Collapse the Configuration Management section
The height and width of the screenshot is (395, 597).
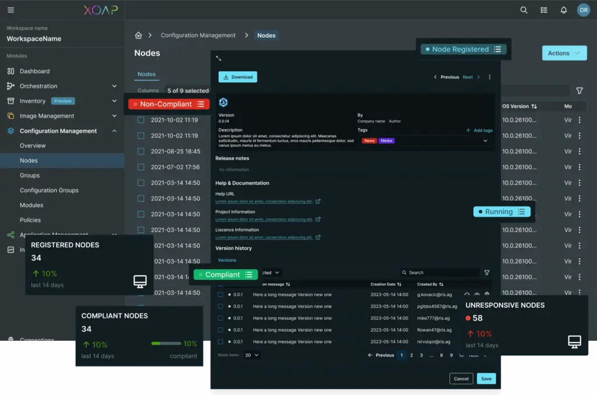coord(114,131)
